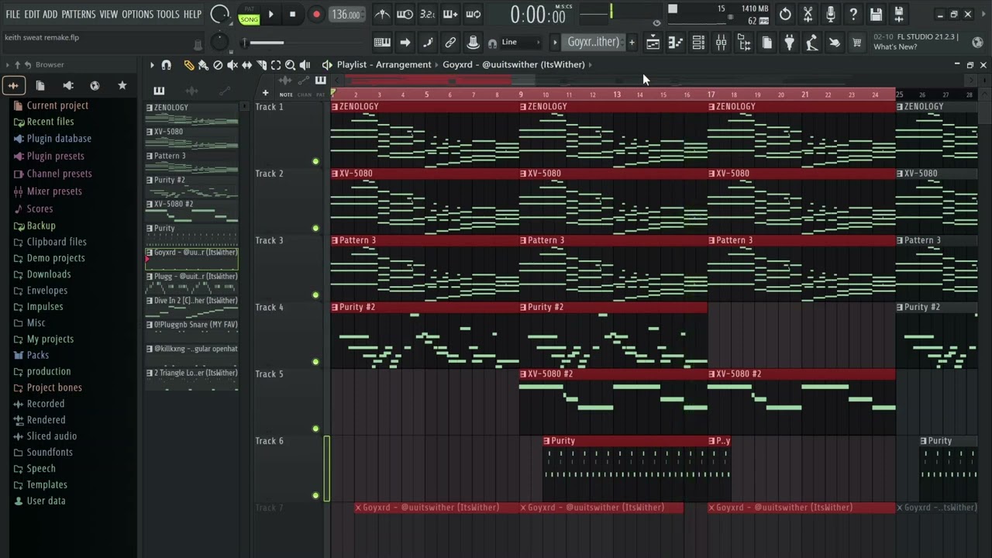Open the FILE menu
The height and width of the screenshot is (558, 992).
coord(13,14)
